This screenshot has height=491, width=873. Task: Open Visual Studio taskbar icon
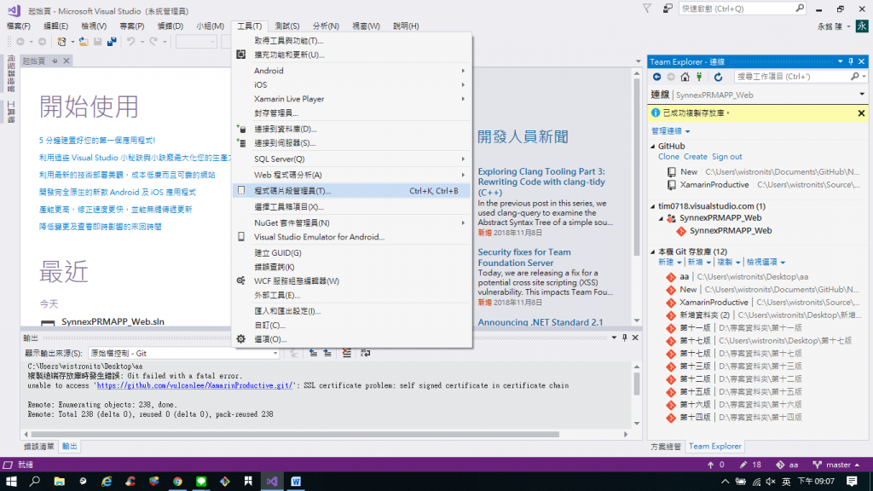(272, 481)
